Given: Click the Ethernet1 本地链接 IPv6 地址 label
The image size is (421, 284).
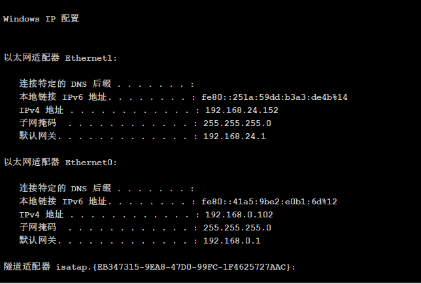Looking at the screenshot, I should 63,97.
